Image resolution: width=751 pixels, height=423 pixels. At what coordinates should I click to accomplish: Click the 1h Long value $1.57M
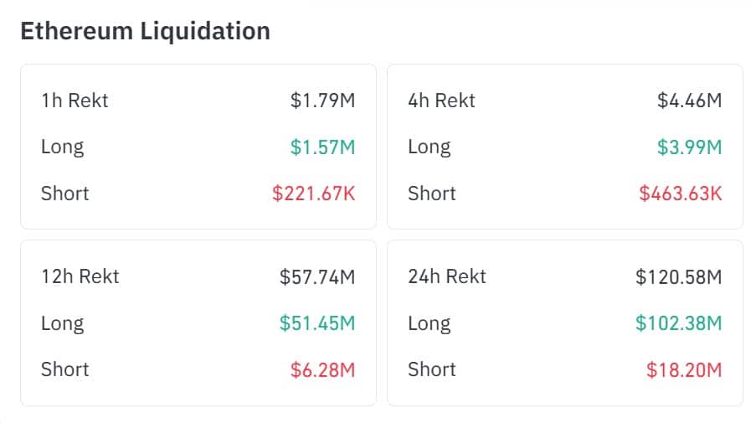coord(322,147)
